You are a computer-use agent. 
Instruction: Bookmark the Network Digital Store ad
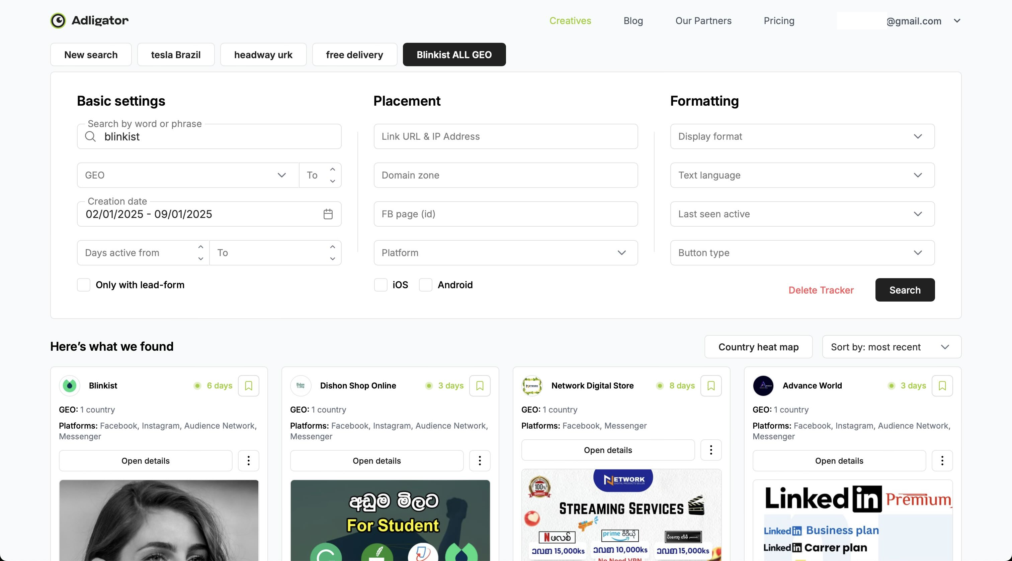(711, 385)
